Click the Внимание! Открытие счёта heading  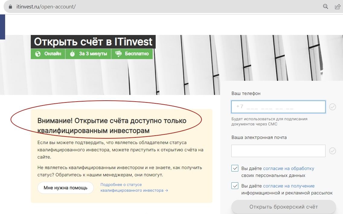112,126
